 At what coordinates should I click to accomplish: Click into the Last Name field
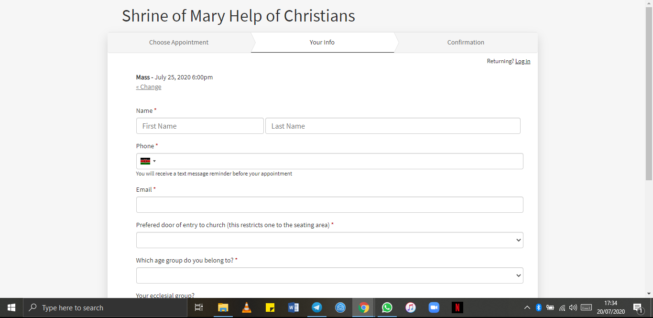(x=392, y=126)
